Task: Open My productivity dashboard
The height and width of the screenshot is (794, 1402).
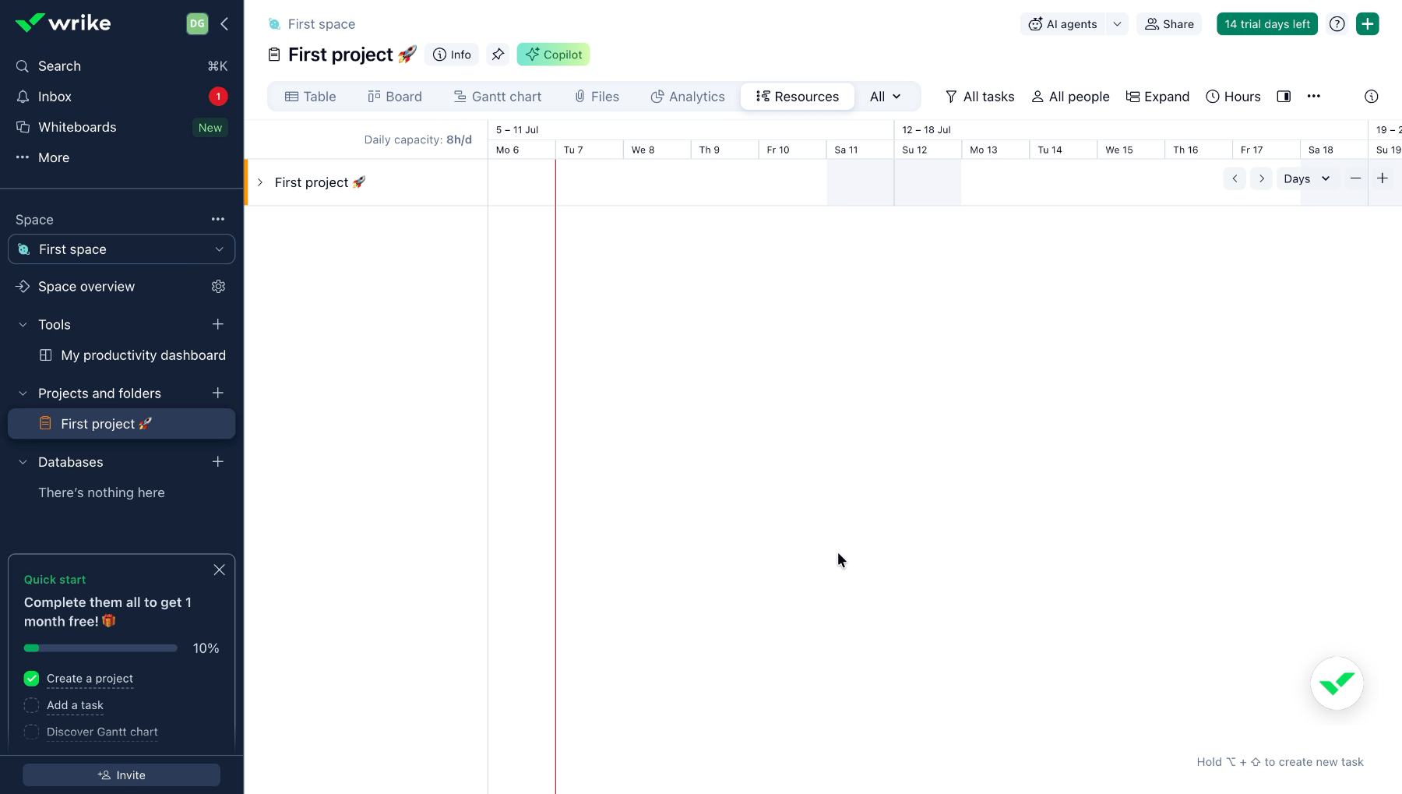Action: point(132,355)
